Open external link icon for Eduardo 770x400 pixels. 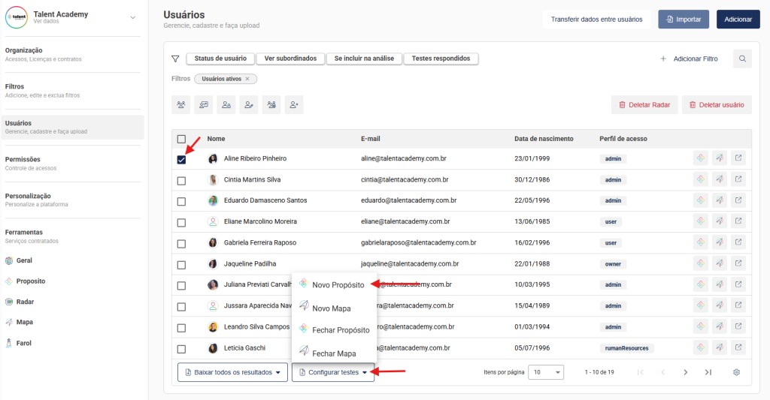click(x=738, y=200)
